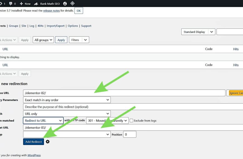Open the release notes link

click(x=51, y=11)
